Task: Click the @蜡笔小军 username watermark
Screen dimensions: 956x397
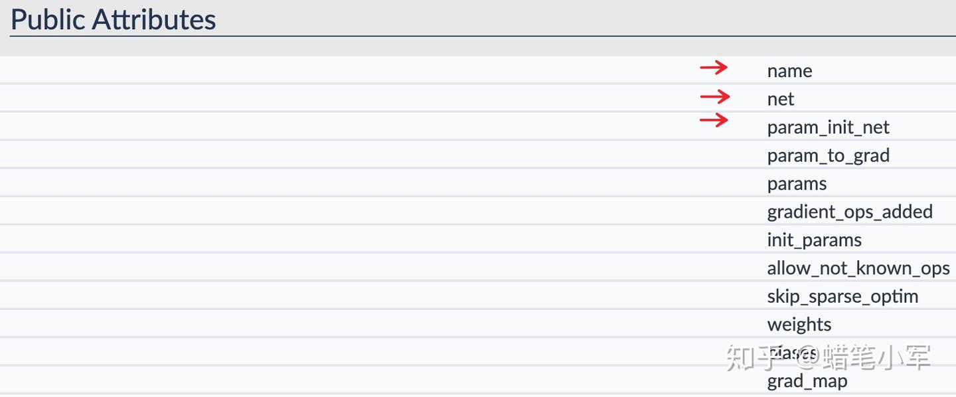Action: 863,357
